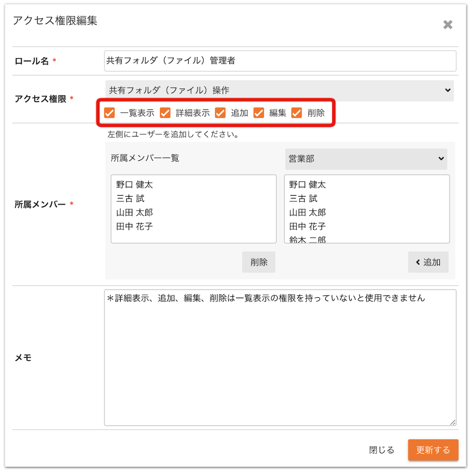Select 山田 太郎 in the right user list
The width and height of the screenshot is (472, 472).
point(308,212)
